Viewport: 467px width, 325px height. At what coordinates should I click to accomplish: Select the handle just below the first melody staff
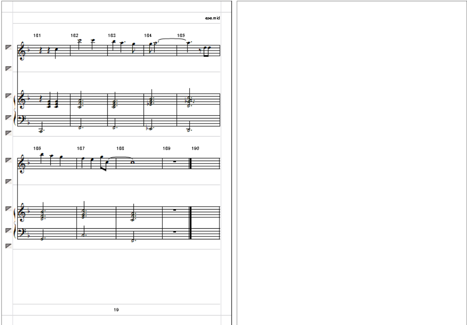pyautogui.click(x=9, y=69)
